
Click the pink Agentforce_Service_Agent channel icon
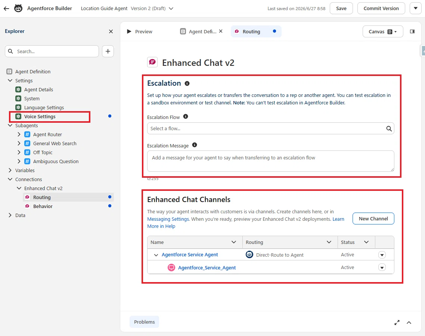[171, 268]
